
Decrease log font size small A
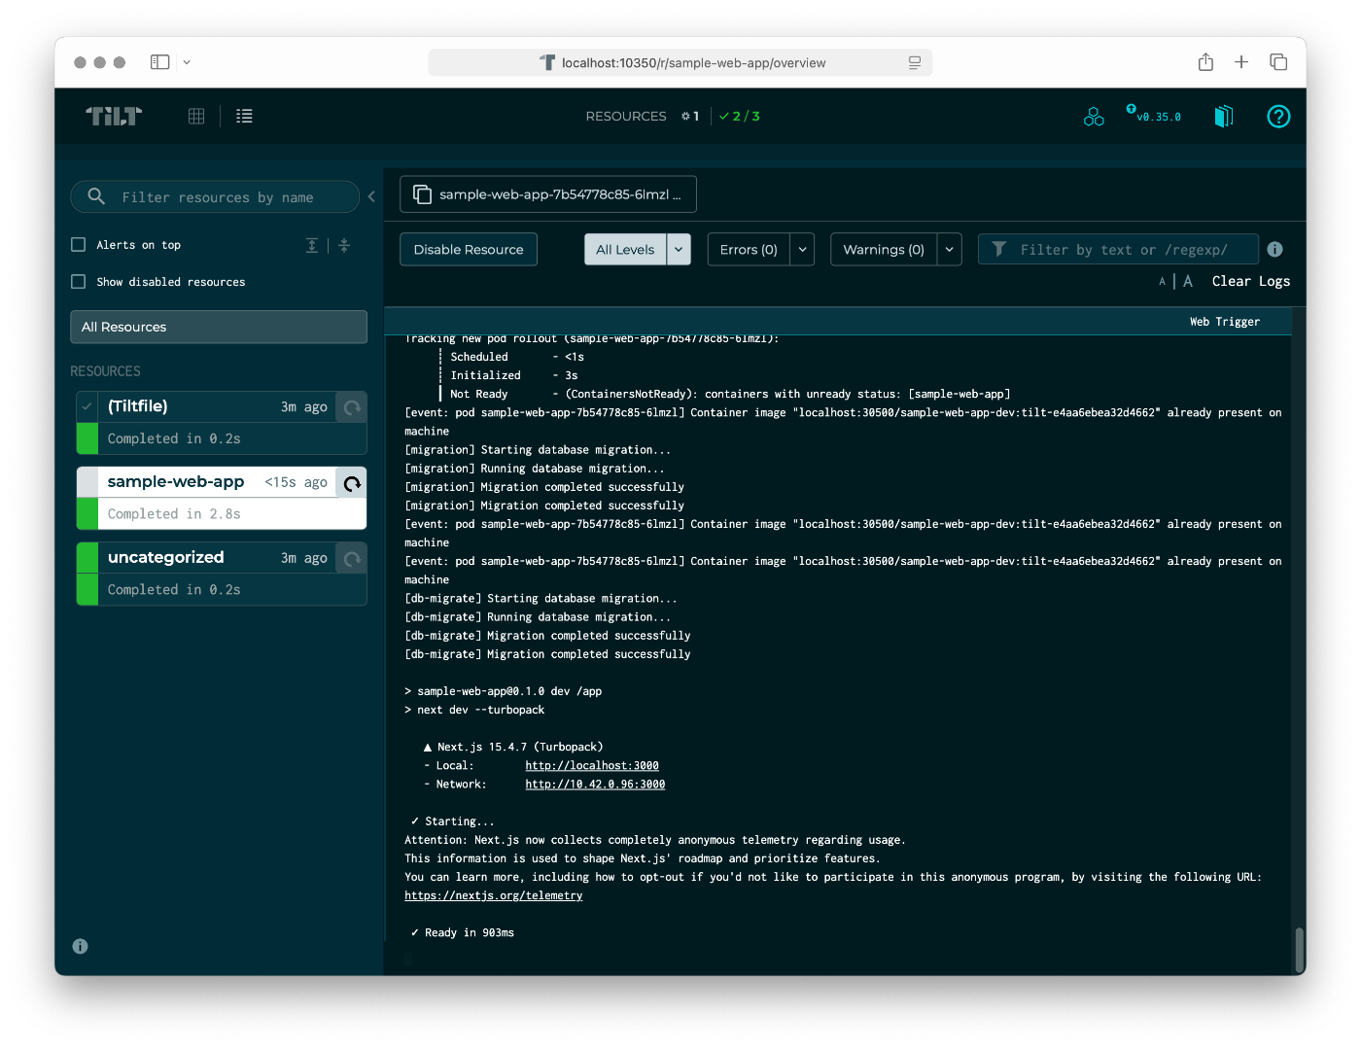pyautogui.click(x=1162, y=282)
